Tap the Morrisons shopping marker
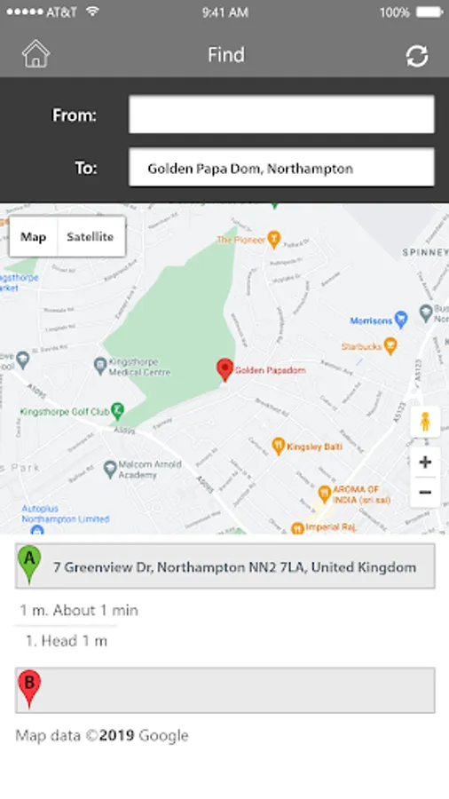The height and width of the screenshot is (799, 449). click(401, 320)
